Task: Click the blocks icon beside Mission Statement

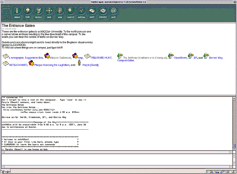Action: [47, 56]
